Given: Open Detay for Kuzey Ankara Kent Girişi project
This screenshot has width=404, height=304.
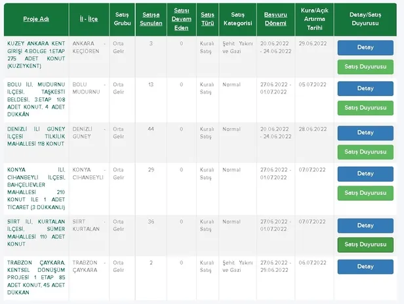Looking at the screenshot, I should click(365, 47).
